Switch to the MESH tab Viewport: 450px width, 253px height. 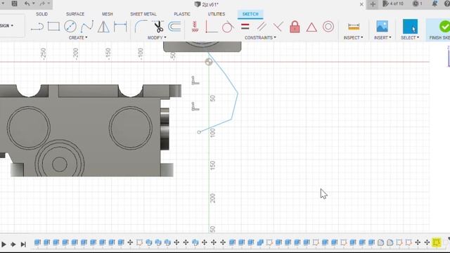point(108,14)
